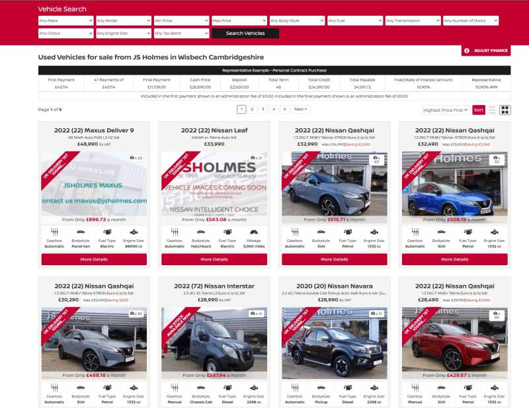The width and height of the screenshot is (529, 408).
Task: Click fuel type icon on £32,990 Qashqai card
Action: pos(348,232)
